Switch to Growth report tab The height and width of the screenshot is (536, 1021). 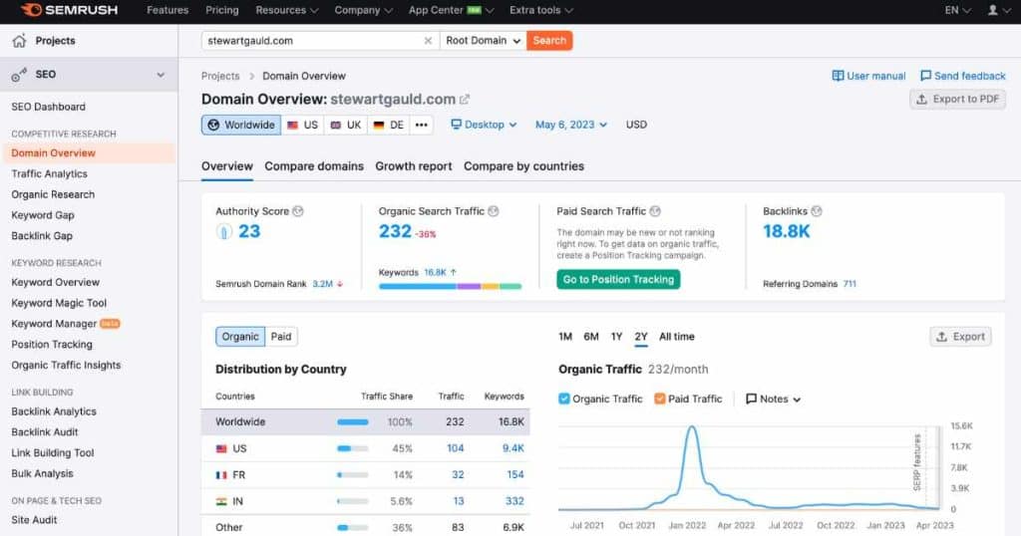pos(414,166)
